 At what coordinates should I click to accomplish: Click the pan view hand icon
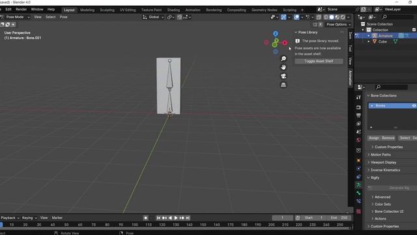click(x=283, y=67)
